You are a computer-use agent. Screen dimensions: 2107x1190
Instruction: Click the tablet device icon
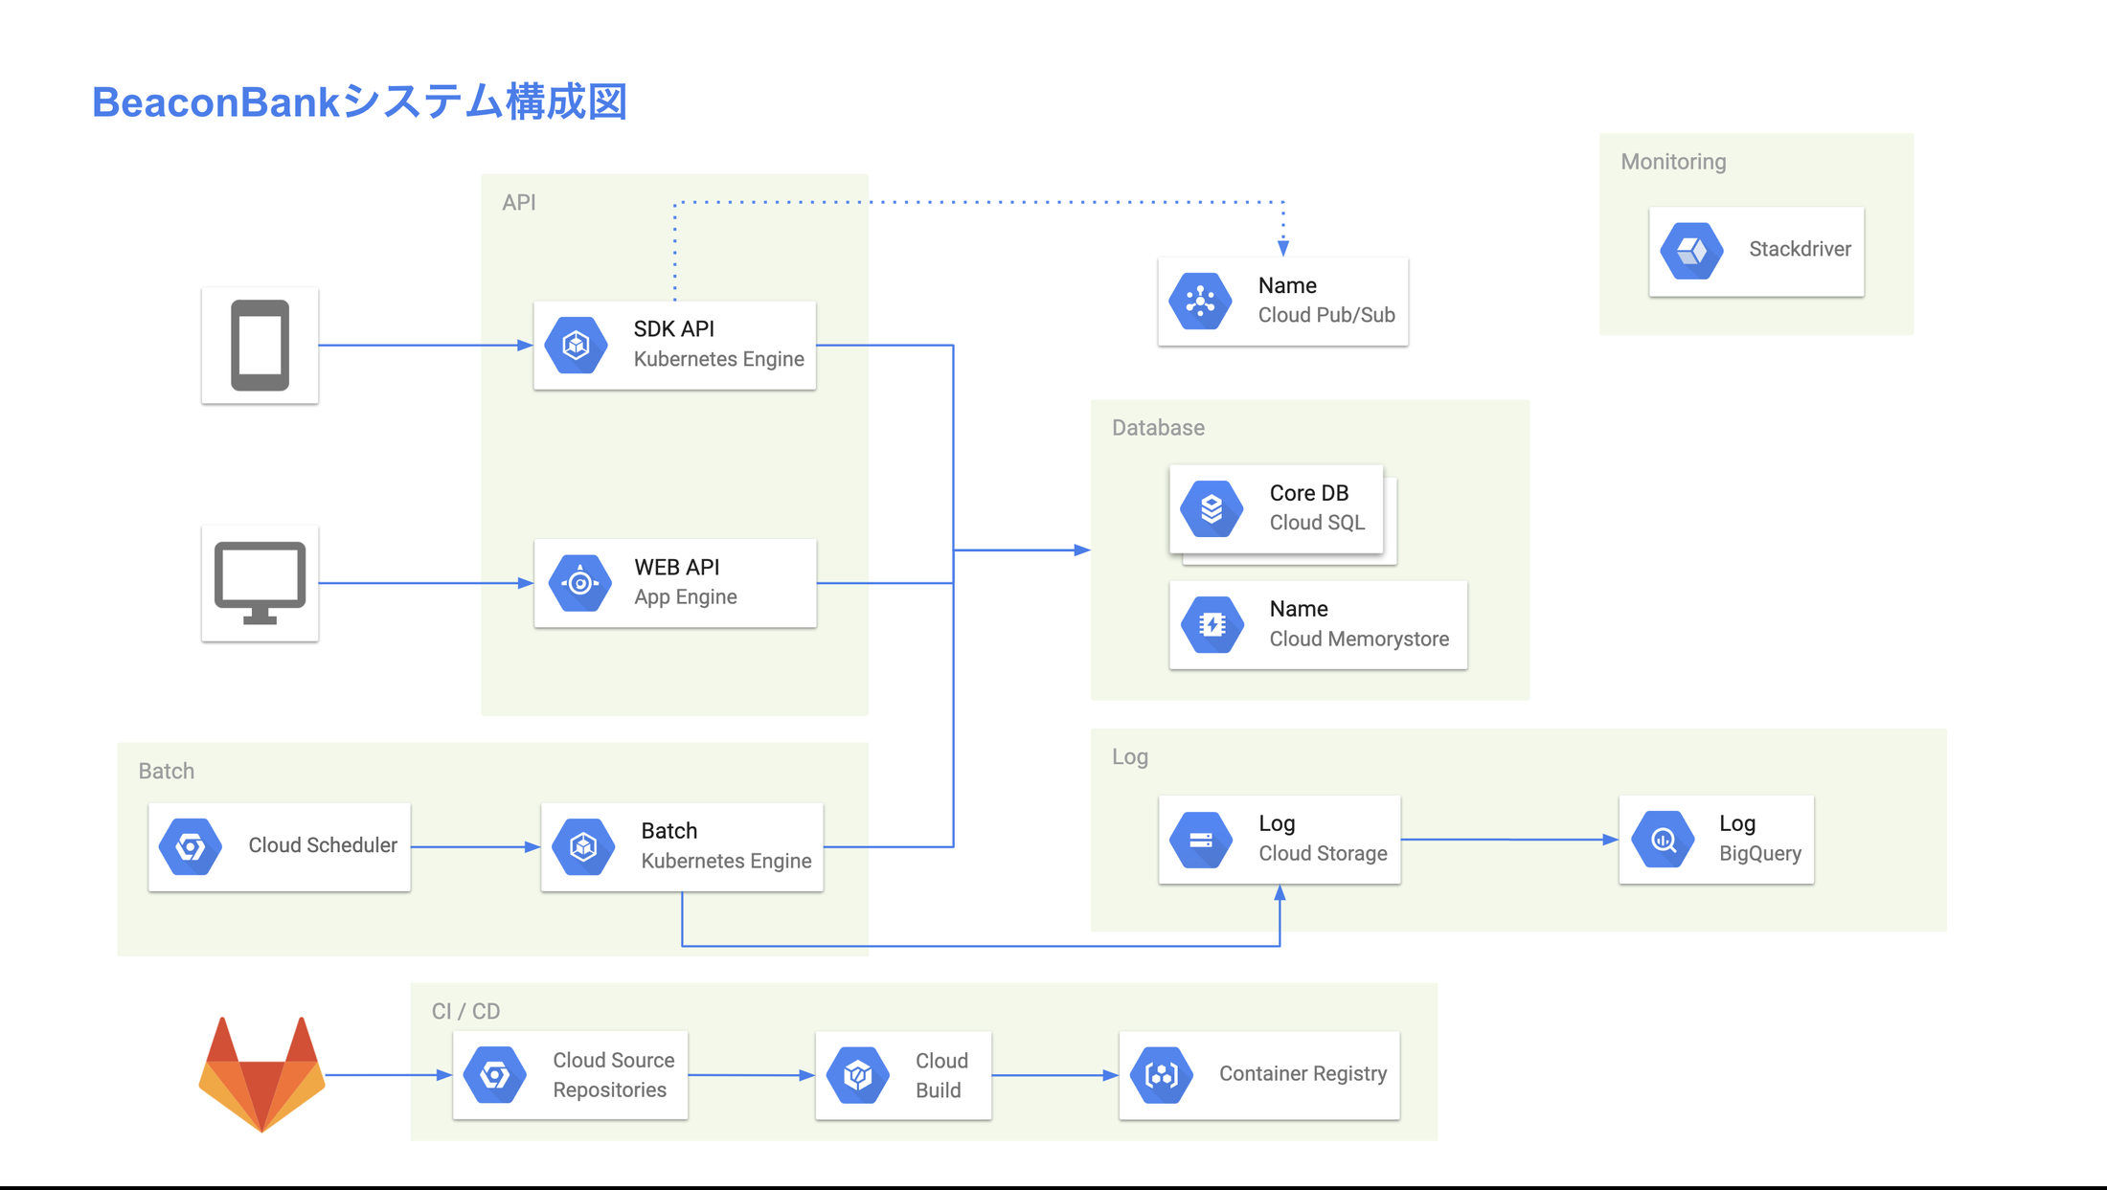[x=260, y=346]
